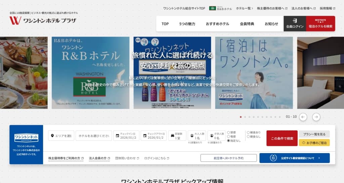This screenshot has height=183, width=344.
Task: Select the 禁煙 radio button
Action: [x=229, y=133]
